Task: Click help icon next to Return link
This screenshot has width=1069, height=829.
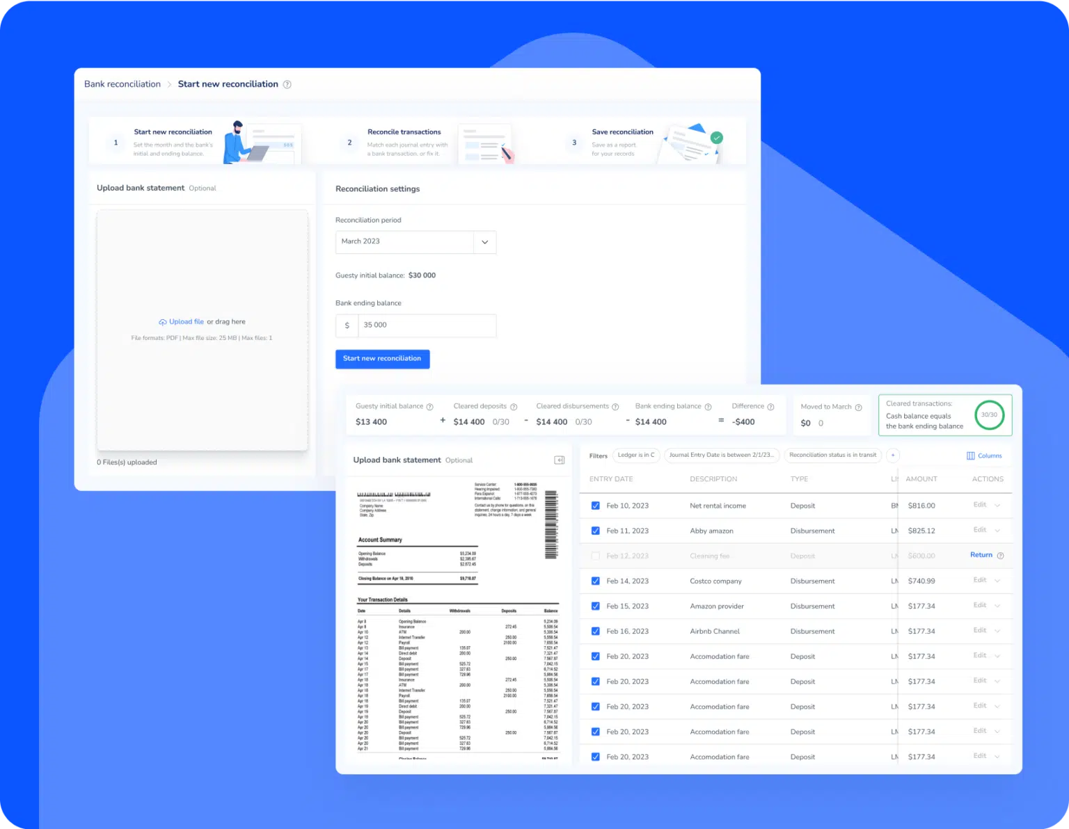Action: [x=1000, y=556]
